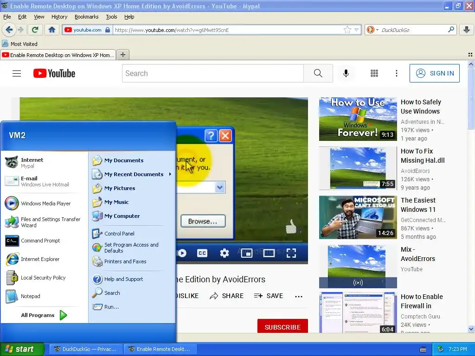Viewport: 475px width, 356px height.
Task: Open a new tab with plus button
Action: click(122, 55)
